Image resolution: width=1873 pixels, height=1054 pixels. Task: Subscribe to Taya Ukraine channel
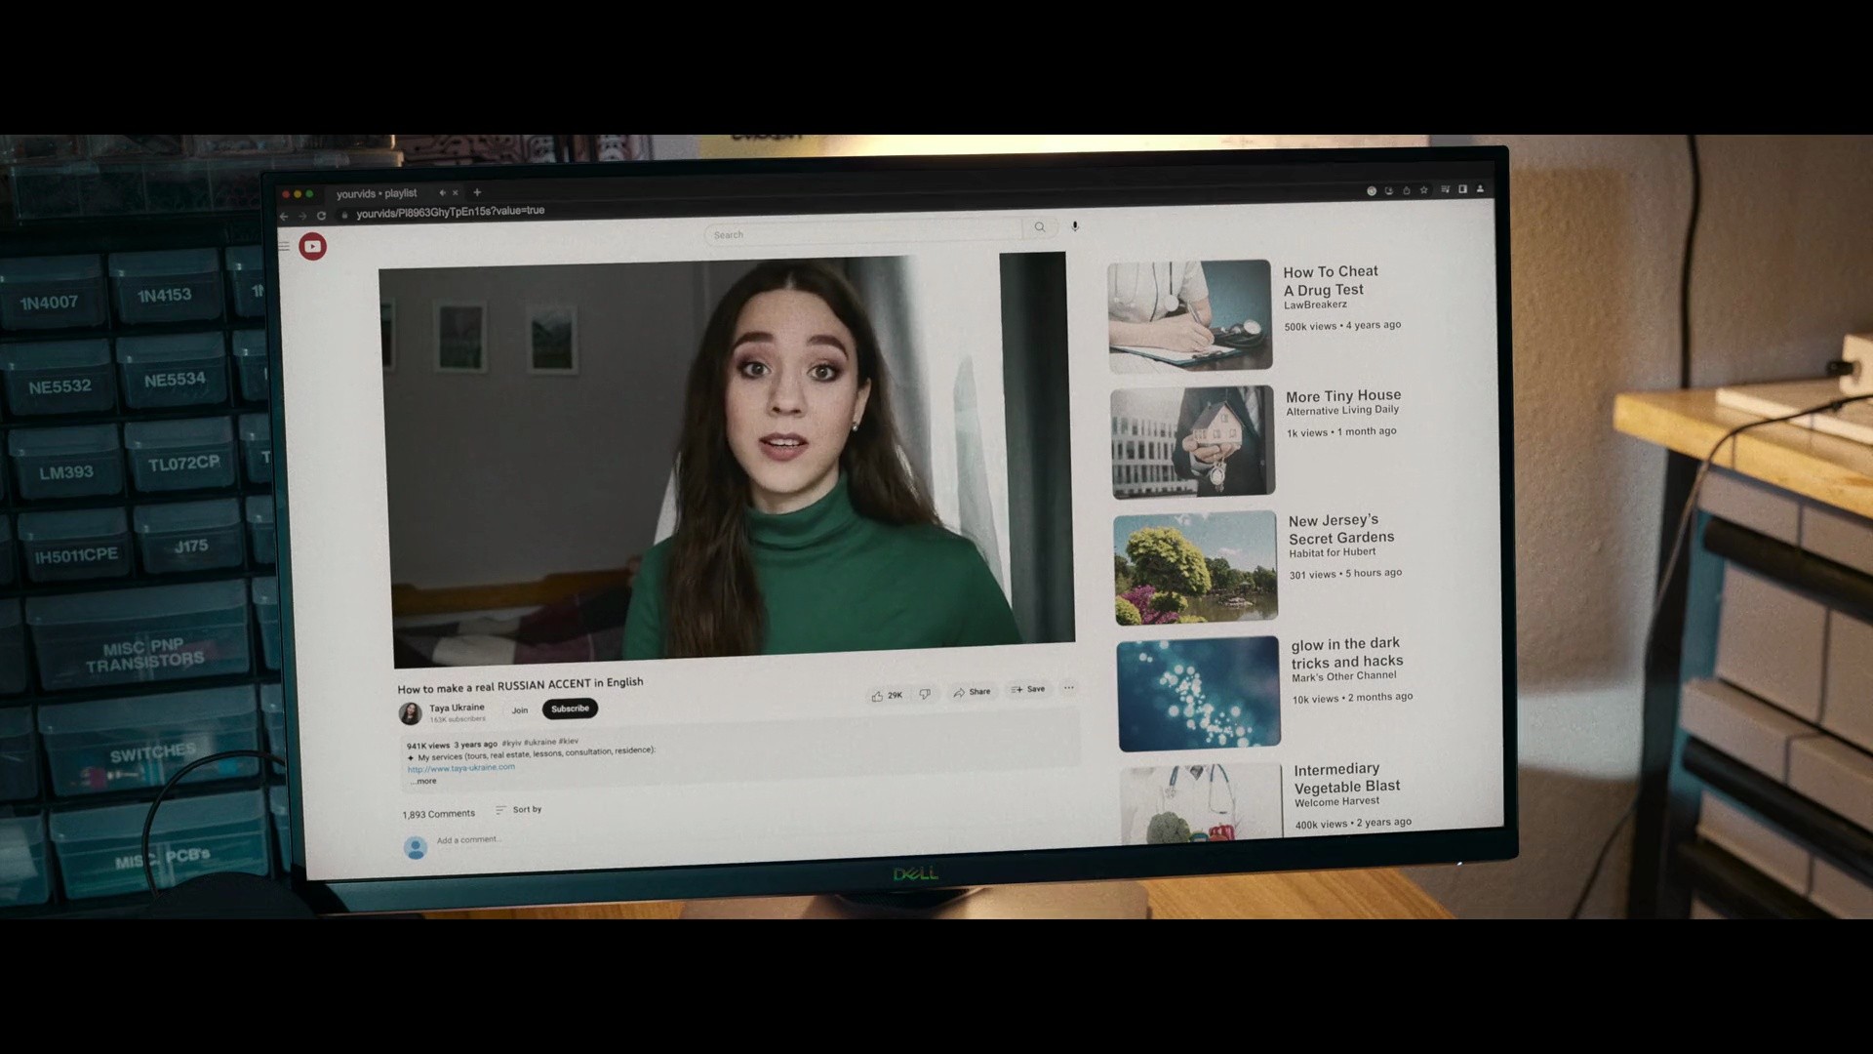(x=570, y=709)
